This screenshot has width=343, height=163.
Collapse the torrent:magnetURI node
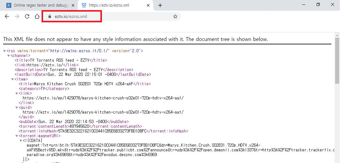tap(17, 136)
